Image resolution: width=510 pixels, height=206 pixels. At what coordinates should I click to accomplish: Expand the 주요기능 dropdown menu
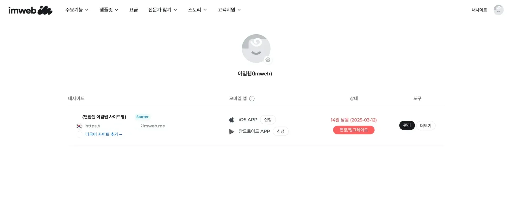(x=77, y=10)
